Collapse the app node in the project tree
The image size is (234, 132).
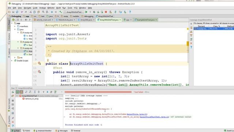[x=12, y=23]
